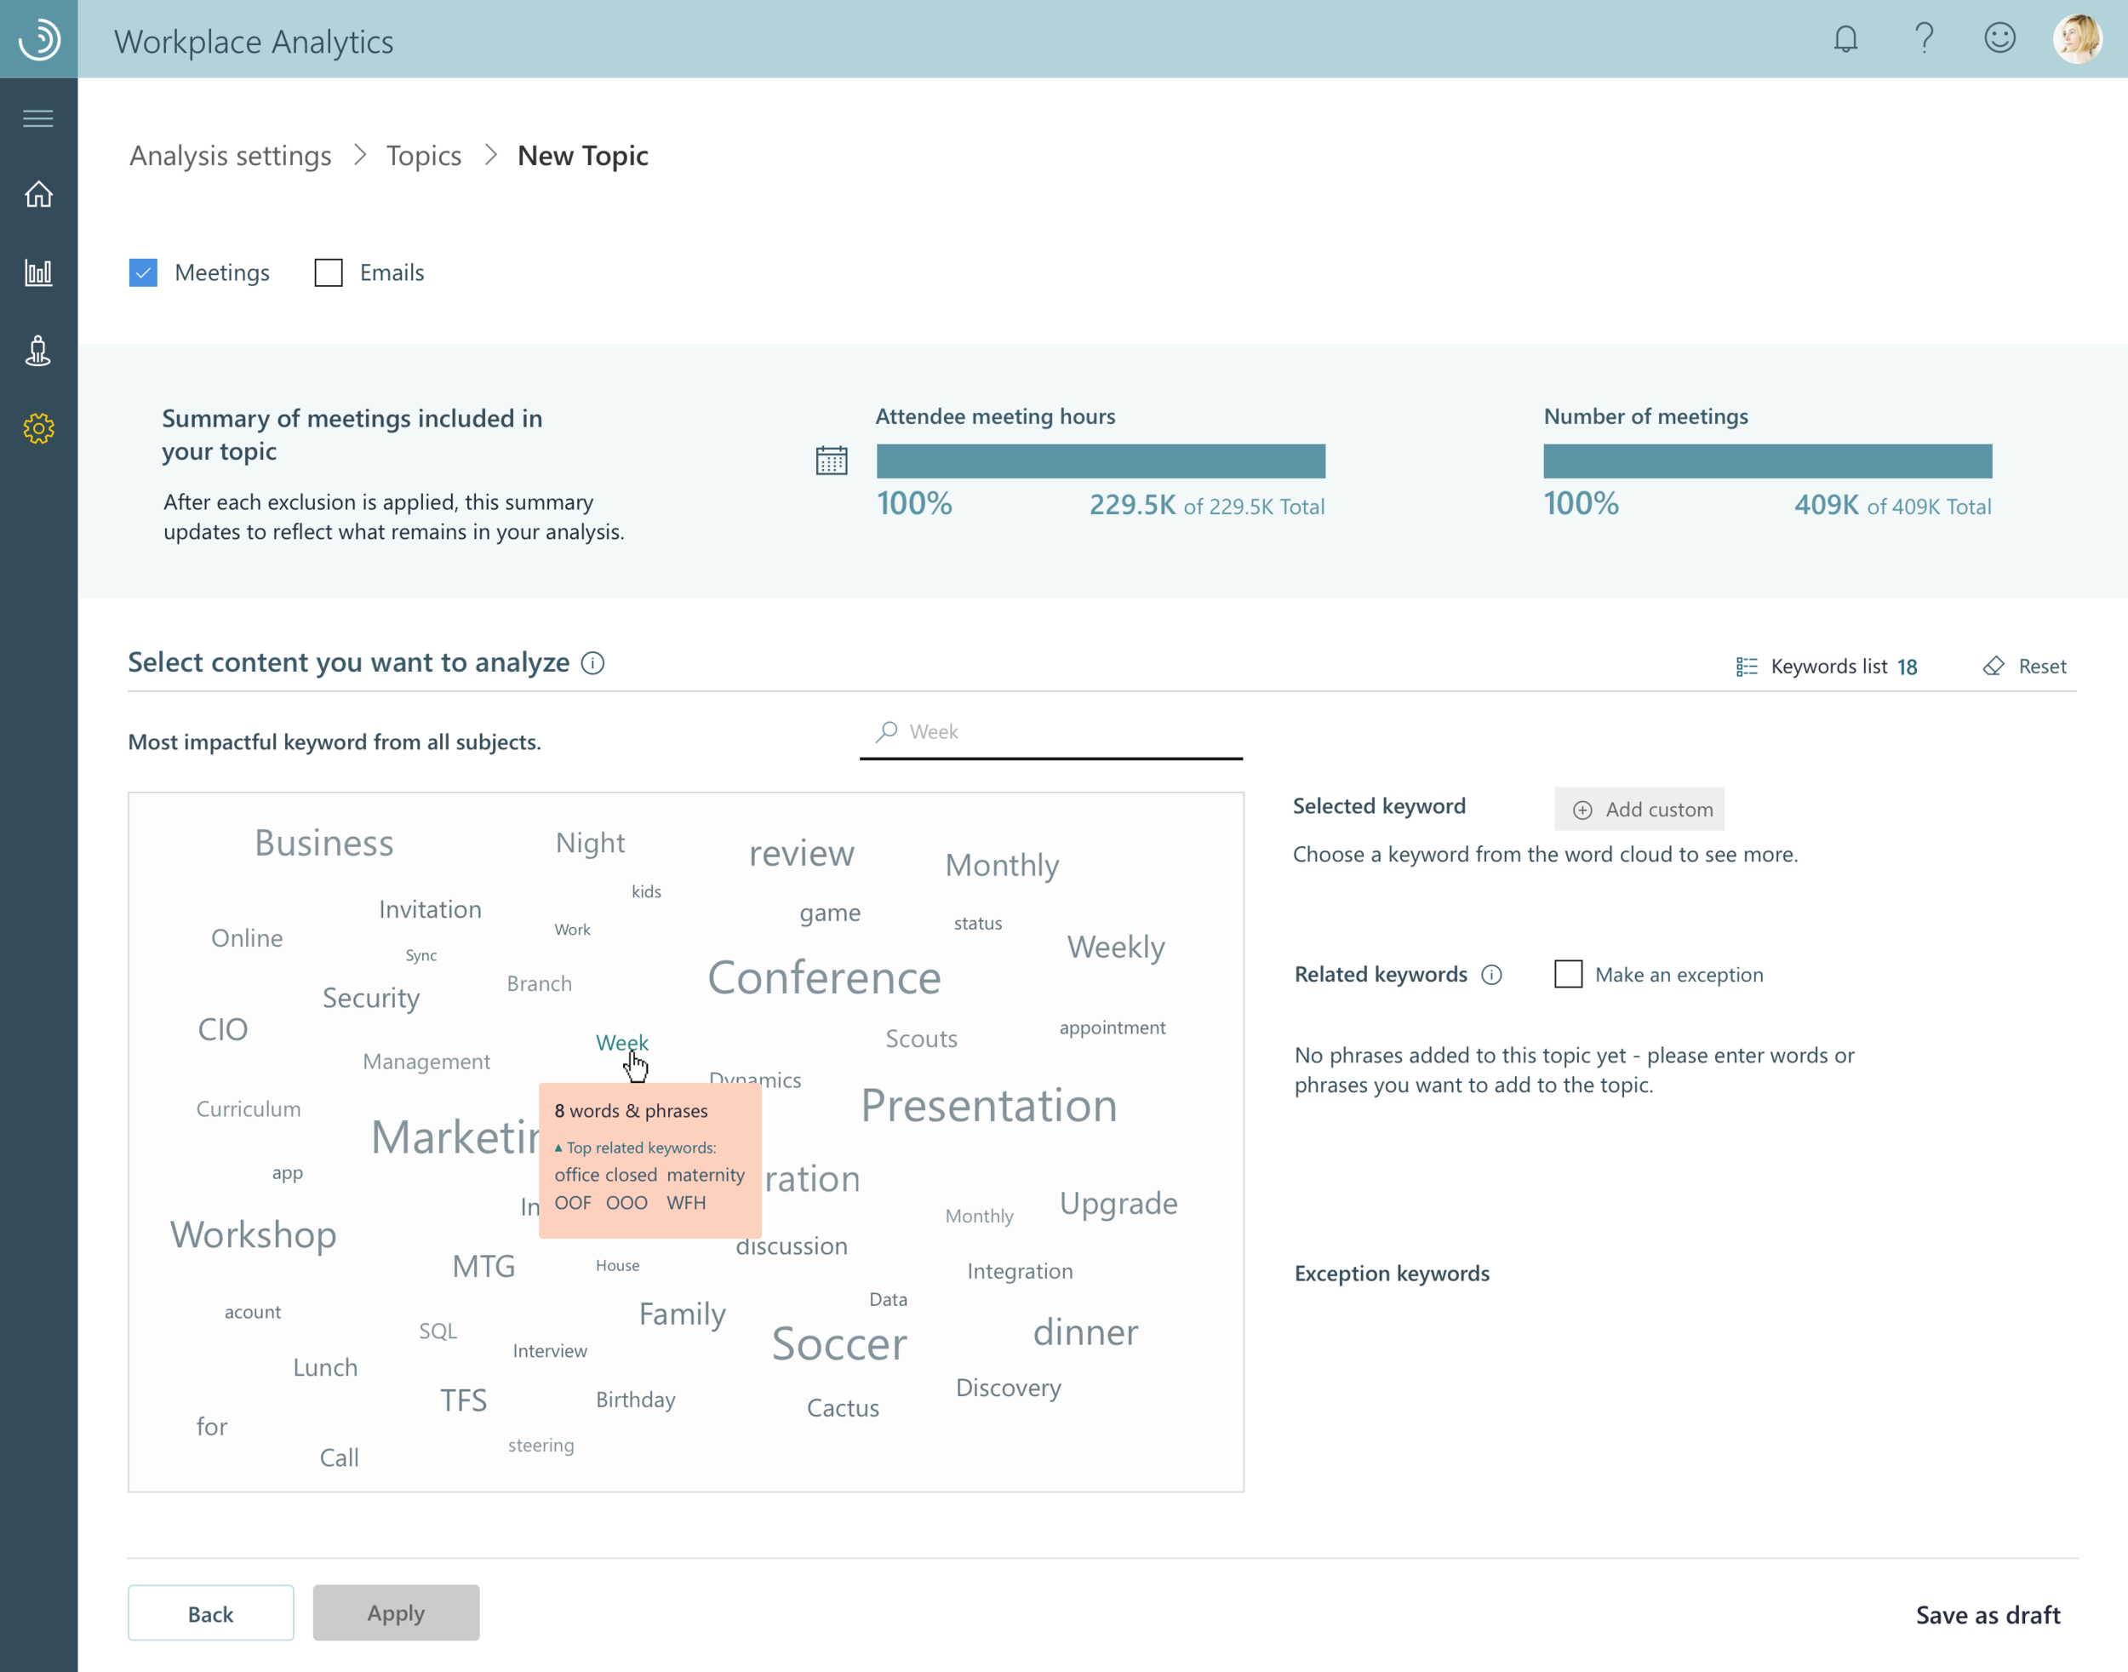The height and width of the screenshot is (1672, 2128).
Task: Uncheck the Meetings checkbox
Action: pos(143,272)
